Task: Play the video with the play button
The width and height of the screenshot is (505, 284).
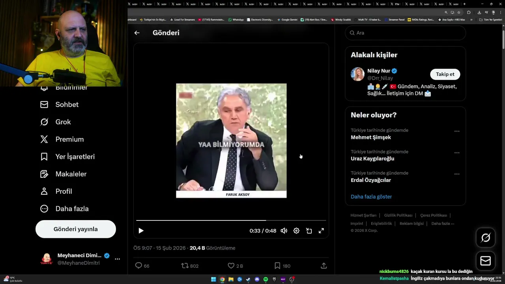Action: tap(141, 231)
